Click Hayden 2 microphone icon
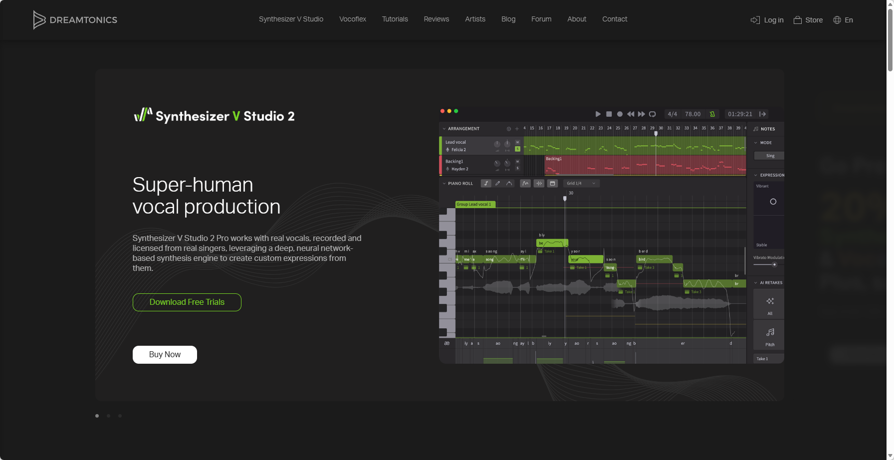894x460 pixels. tap(447, 169)
